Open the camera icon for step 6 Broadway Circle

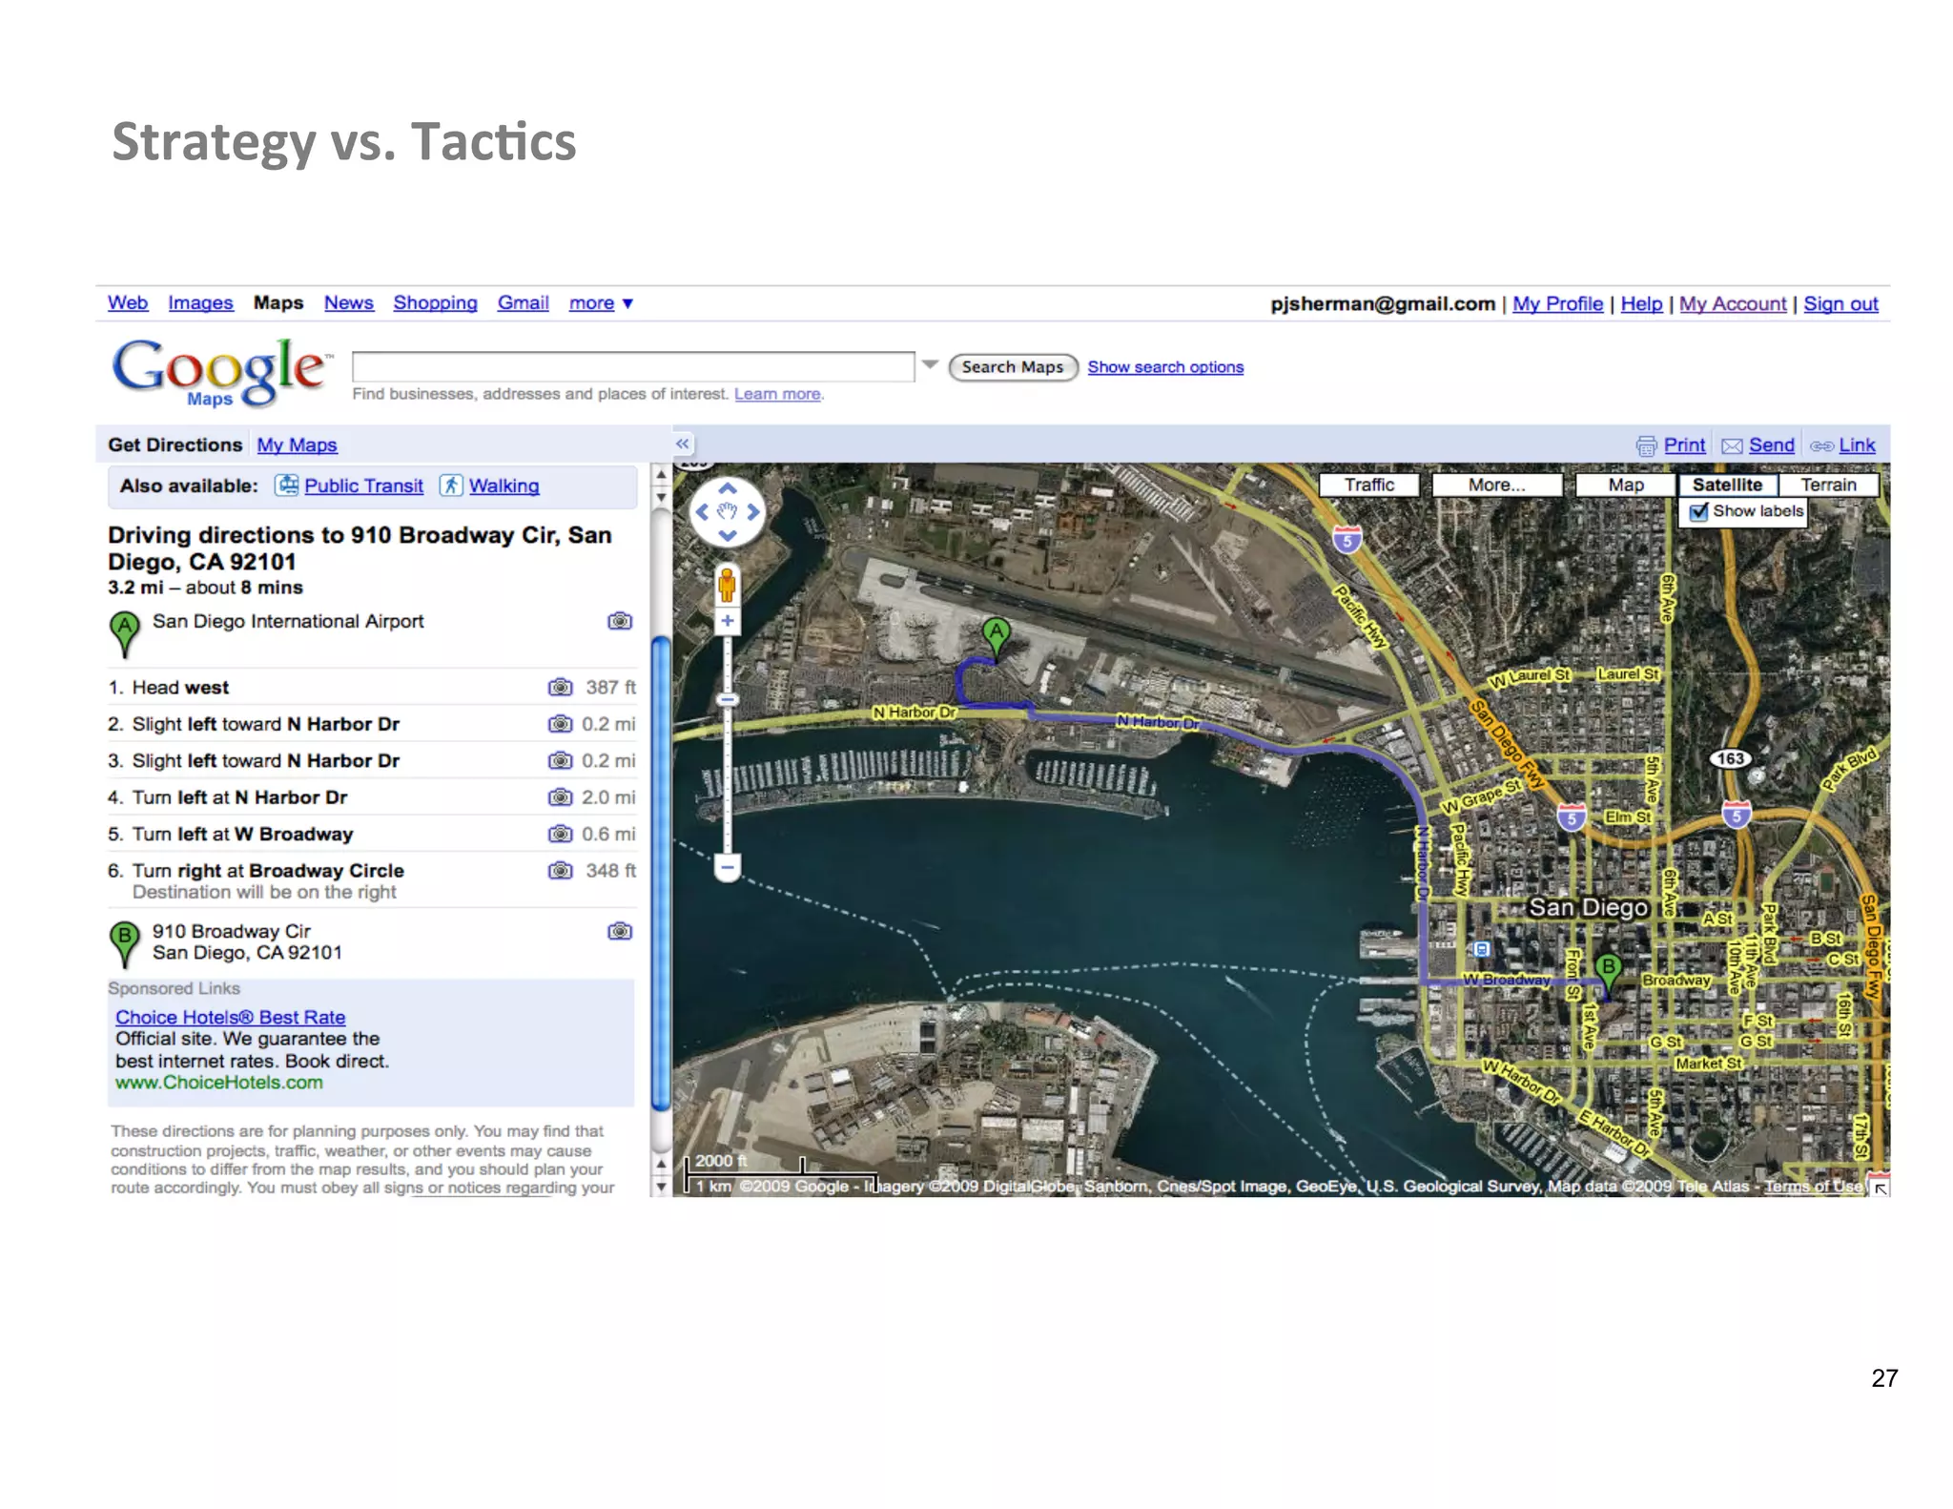click(561, 870)
